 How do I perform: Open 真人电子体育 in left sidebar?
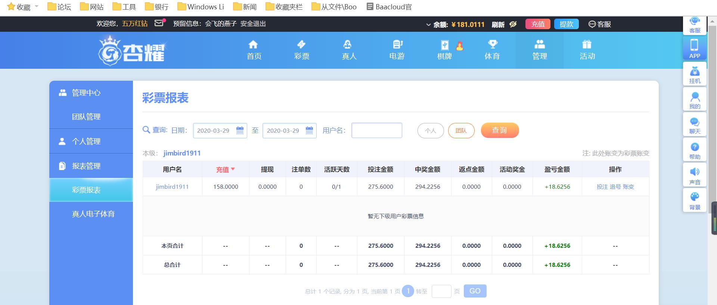(x=93, y=214)
